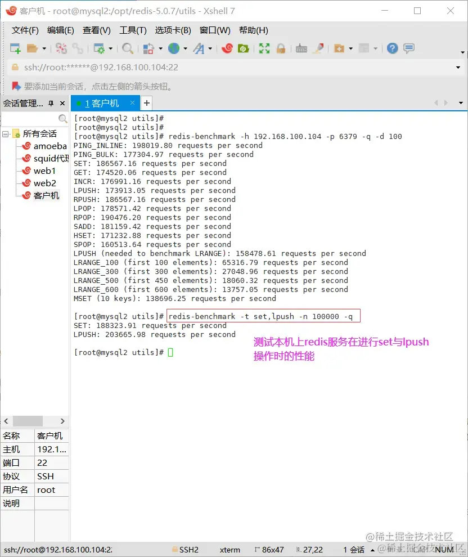Screen dimensions: 468x557
Task: Click the chat feedback bubble icon
Action: pyautogui.click(x=409, y=48)
